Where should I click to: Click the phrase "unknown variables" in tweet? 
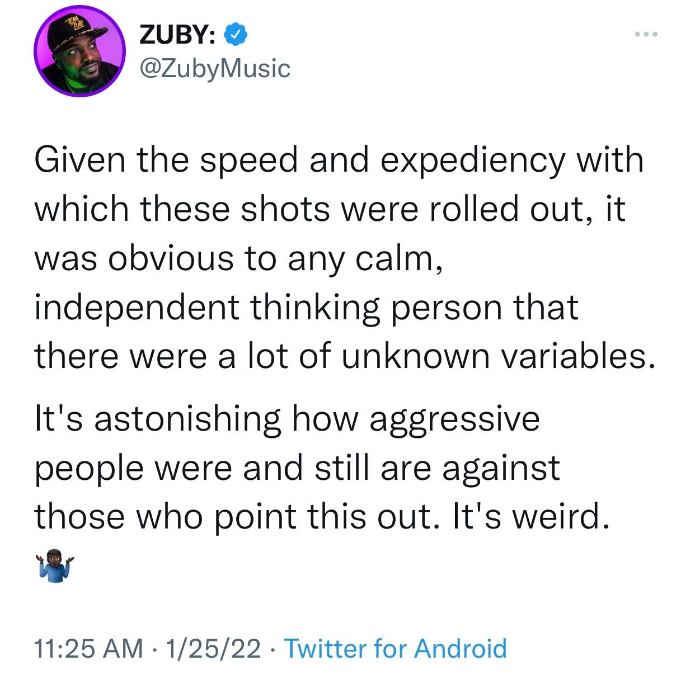point(497,356)
